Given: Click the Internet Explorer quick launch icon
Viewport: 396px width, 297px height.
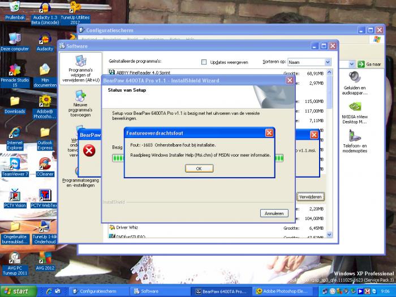Looking at the screenshot, I should [x=49, y=291].
